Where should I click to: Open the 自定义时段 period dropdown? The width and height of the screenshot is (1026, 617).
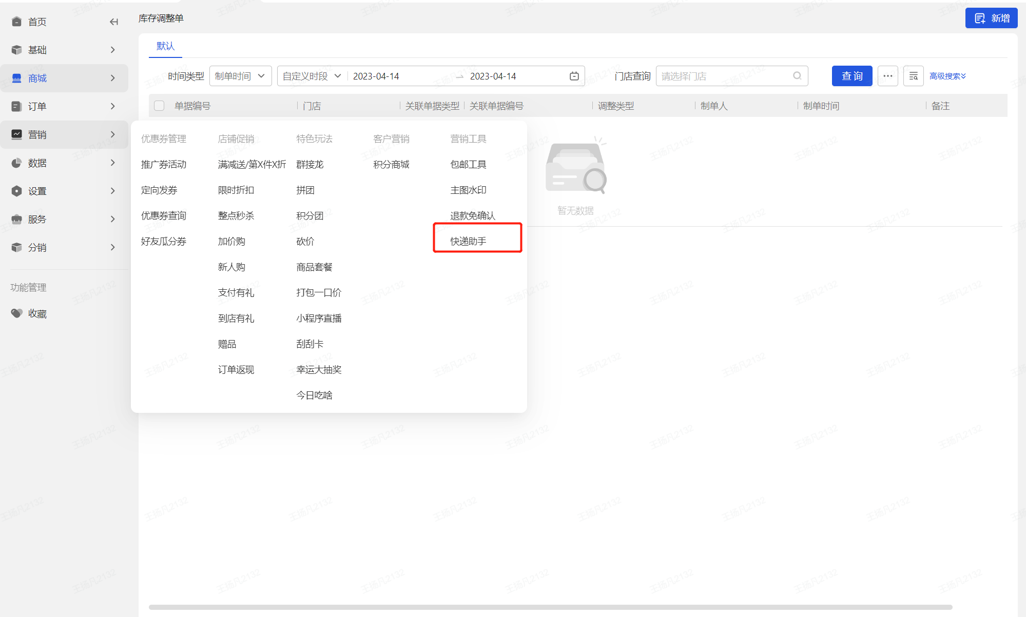[x=312, y=76]
